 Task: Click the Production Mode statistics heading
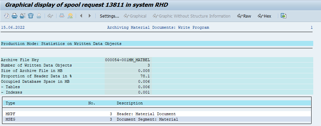click(x=61, y=44)
